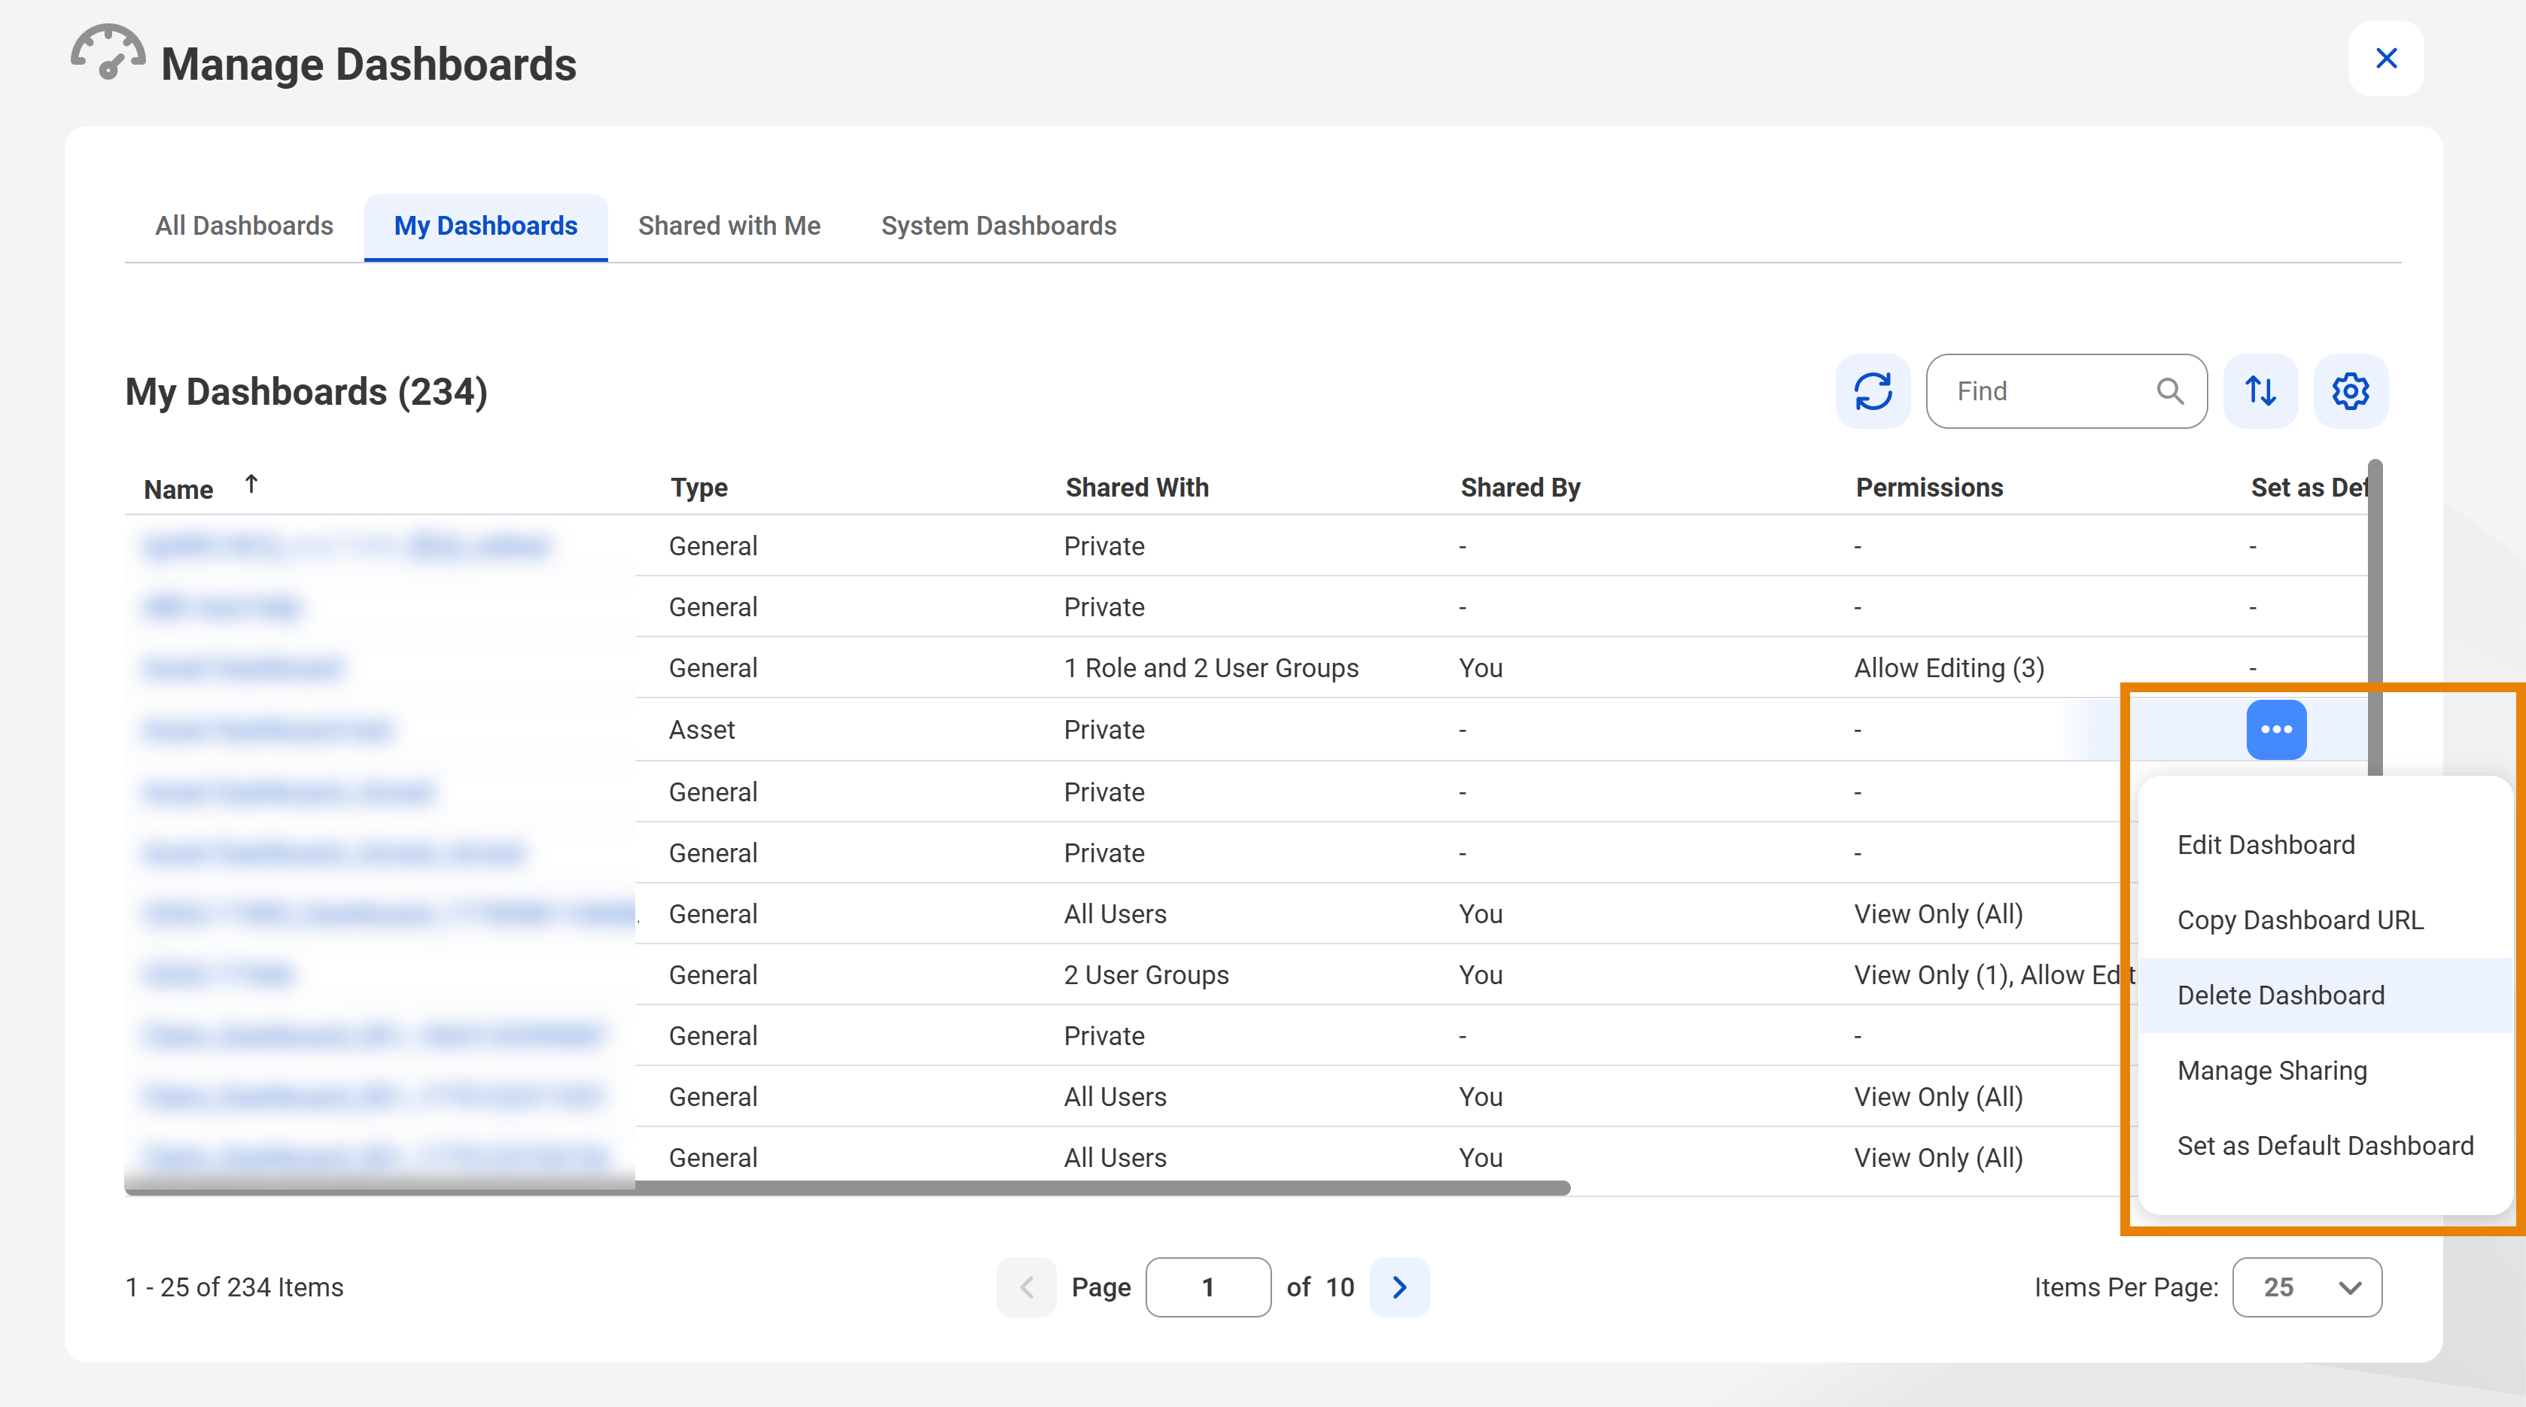Sort by the Name column header
The image size is (2526, 1407).
tap(178, 489)
